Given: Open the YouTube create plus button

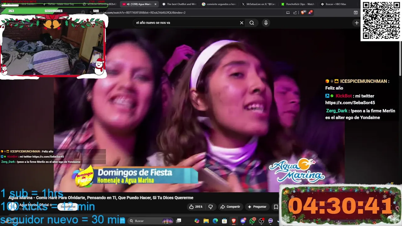Looking at the screenshot, I should (356, 23).
